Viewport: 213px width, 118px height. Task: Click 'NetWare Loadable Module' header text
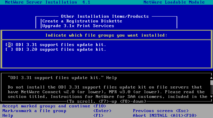click(x=174, y=2)
